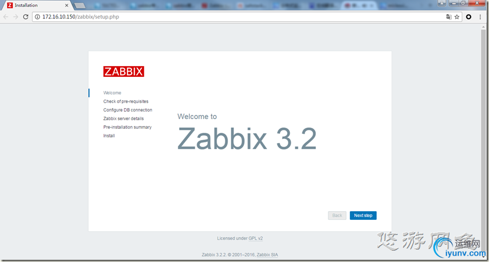Close the Installation tab
Image resolution: width=489 pixels, height=262 pixels.
67,5
